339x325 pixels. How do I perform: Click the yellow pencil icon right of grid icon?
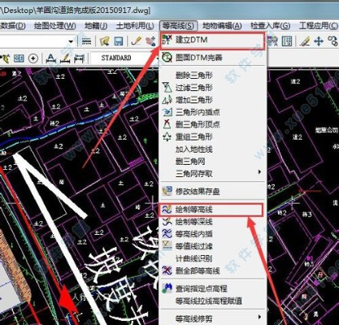click(305, 41)
